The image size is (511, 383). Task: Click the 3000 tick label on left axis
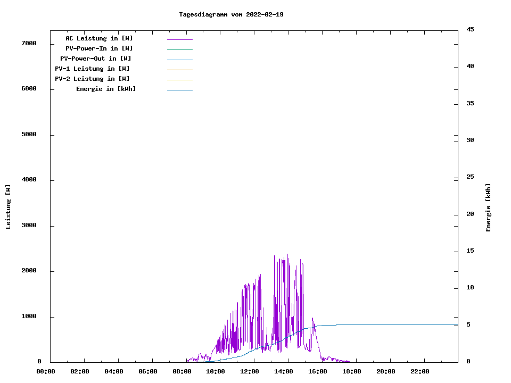29,226
